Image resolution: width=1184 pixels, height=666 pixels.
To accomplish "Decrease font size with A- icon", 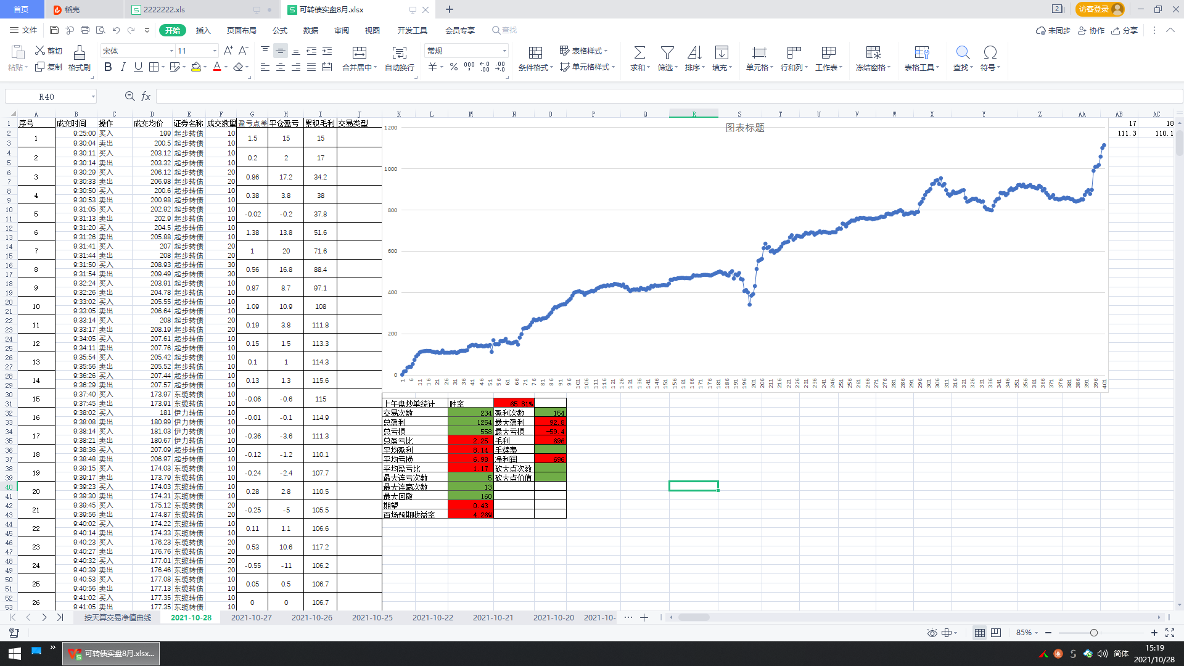I will (x=244, y=51).
